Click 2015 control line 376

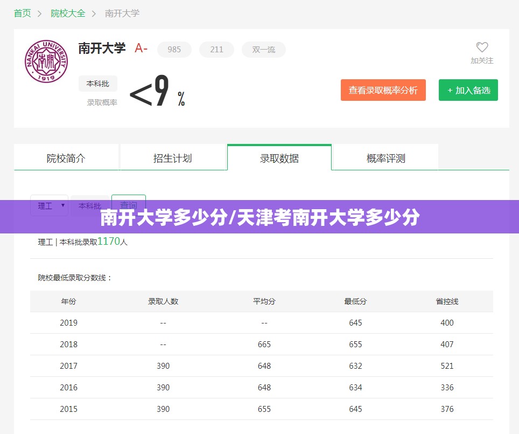coord(447,409)
